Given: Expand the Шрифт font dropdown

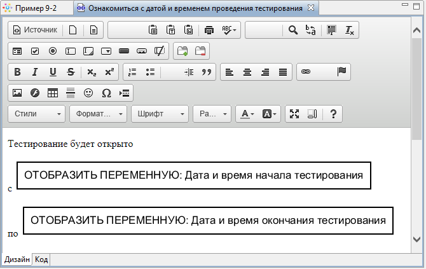Looking at the screenshot, I should click(160, 114).
